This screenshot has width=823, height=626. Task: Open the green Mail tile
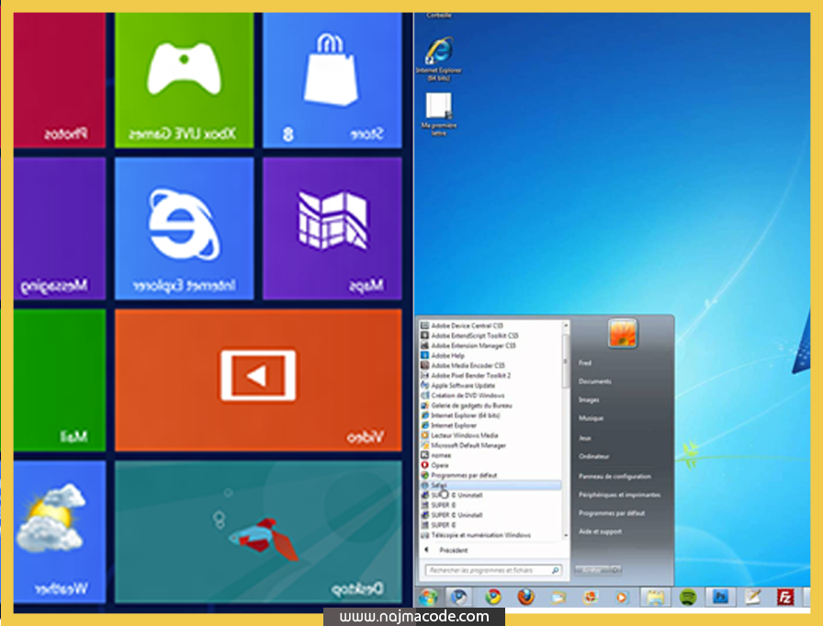[60, 380]
